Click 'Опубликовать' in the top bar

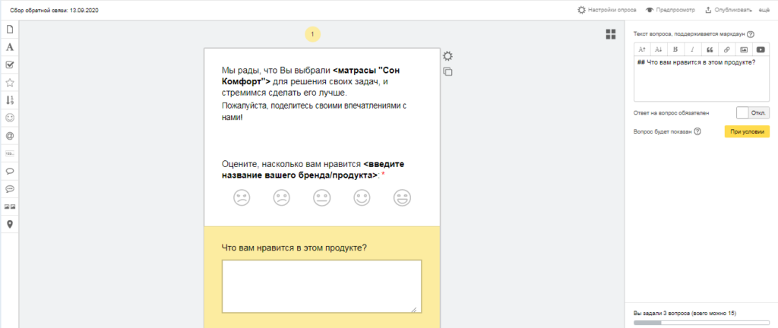click(x=729, y=10)
